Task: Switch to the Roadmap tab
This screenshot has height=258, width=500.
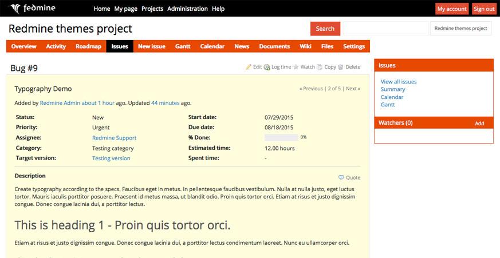Action: tap(88, 46)
